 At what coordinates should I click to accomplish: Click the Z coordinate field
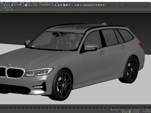(130, 110)
